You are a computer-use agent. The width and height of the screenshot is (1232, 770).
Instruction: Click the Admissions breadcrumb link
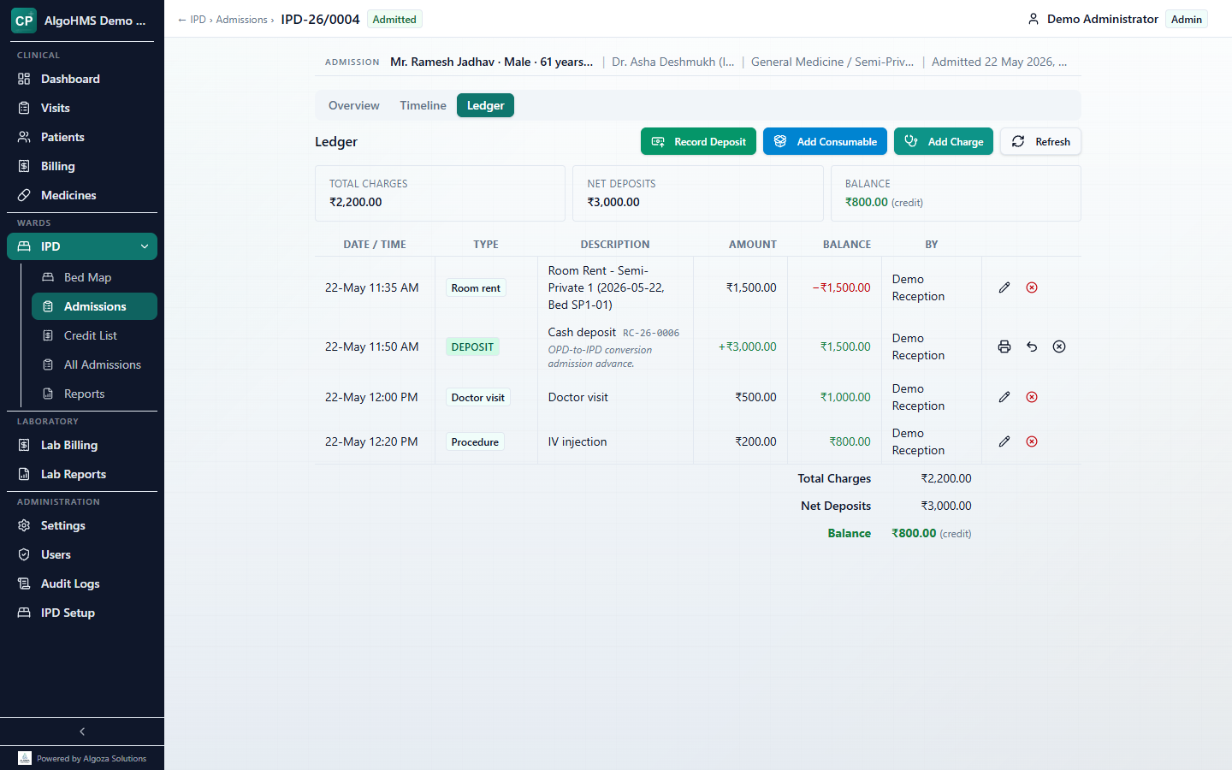pyautogui.click(x=241, y=20)
